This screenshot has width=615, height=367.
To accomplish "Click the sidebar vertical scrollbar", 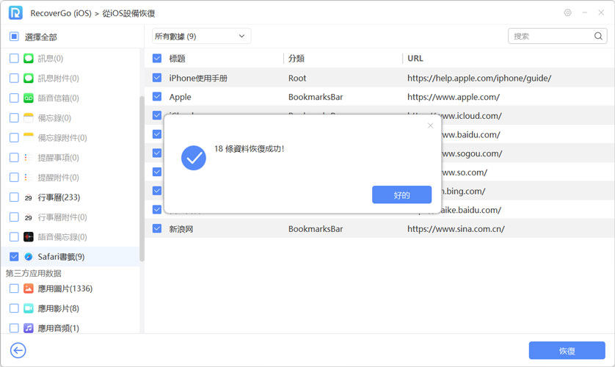I will (x=142, y=178).
